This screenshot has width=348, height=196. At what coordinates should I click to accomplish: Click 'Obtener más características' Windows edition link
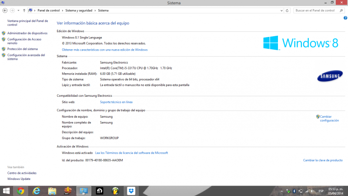click(105, 50)
